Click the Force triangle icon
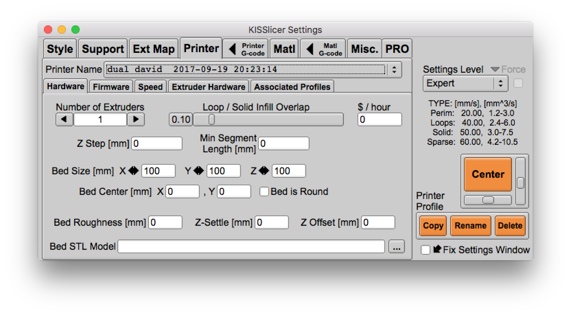 tap(494, 69)
